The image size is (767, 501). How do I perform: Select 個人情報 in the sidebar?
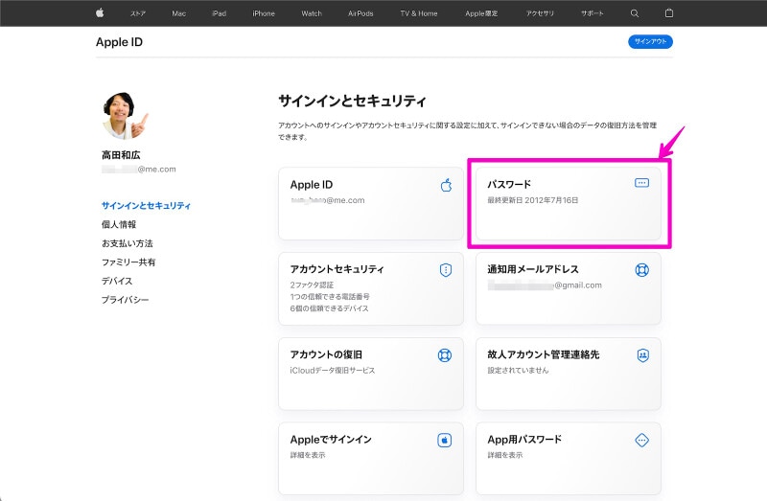tap(119, 224)
